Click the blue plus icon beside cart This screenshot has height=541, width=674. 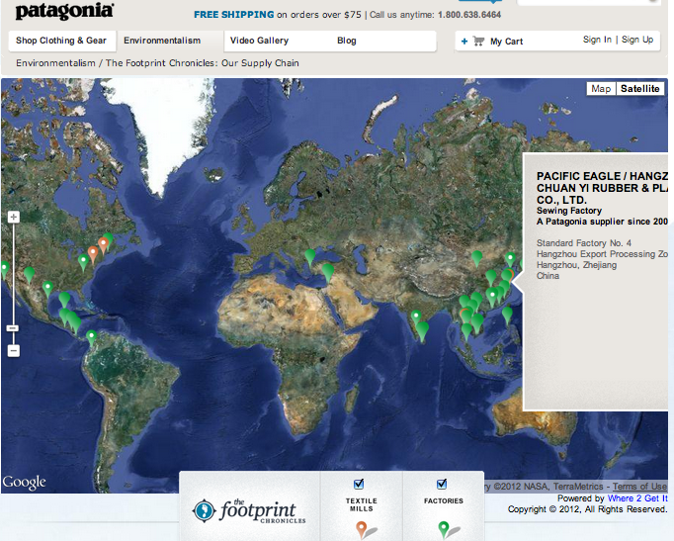[x=464, y=42]
